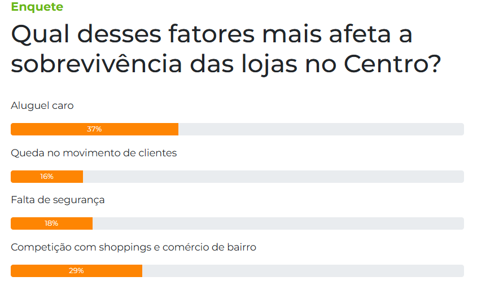Click the orange 18% bar segment

coord(52,223)
